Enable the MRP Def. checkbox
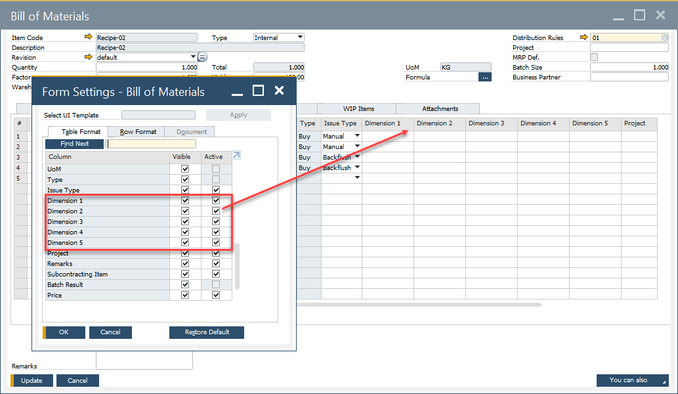Screen dimensions: 678x394 594,57
